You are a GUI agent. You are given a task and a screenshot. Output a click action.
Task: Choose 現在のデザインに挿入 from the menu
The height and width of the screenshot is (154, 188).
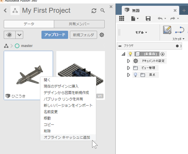[68, 86]
